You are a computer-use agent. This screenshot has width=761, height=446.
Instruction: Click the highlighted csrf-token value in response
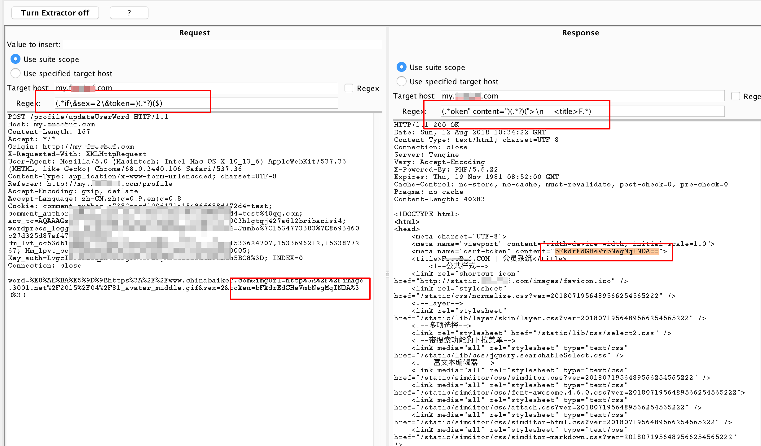(606, 251)
